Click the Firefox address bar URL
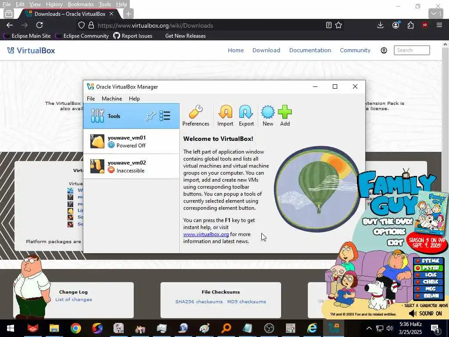Viewport: 449px width, 337px height. (156, 25)
